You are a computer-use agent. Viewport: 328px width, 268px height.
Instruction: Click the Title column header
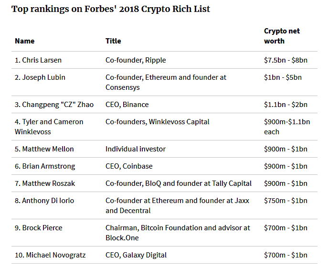pyautogui.click(x=113, y=41)
